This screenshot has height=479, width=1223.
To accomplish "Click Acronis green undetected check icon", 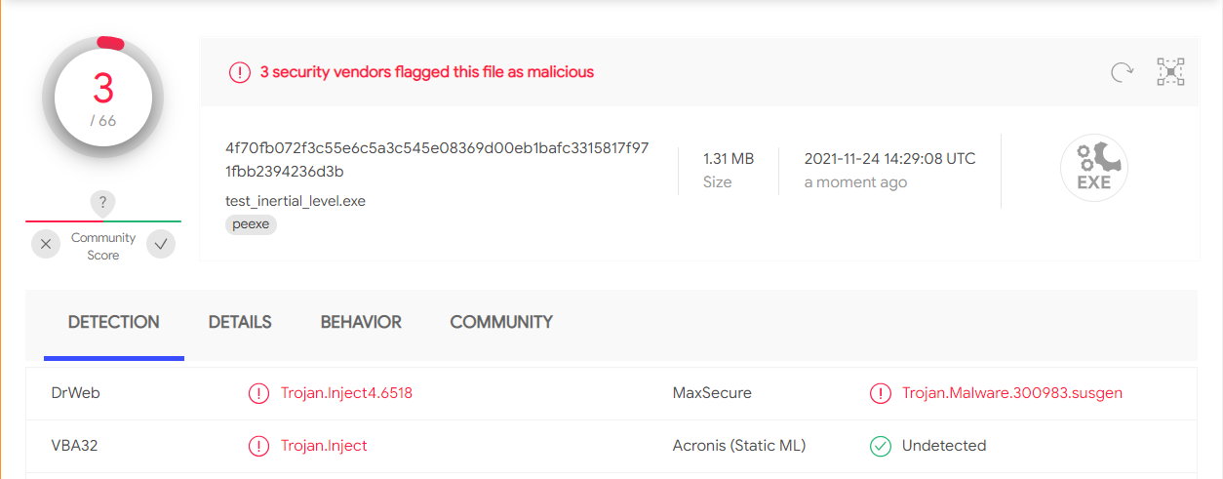I will click(x=881, y=446).
